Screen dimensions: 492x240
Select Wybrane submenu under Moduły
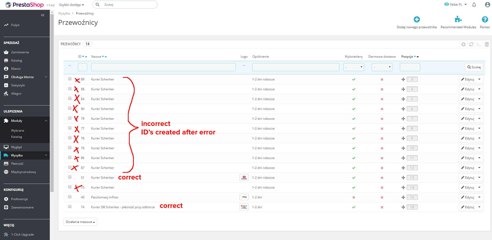[x=18, y=131]
